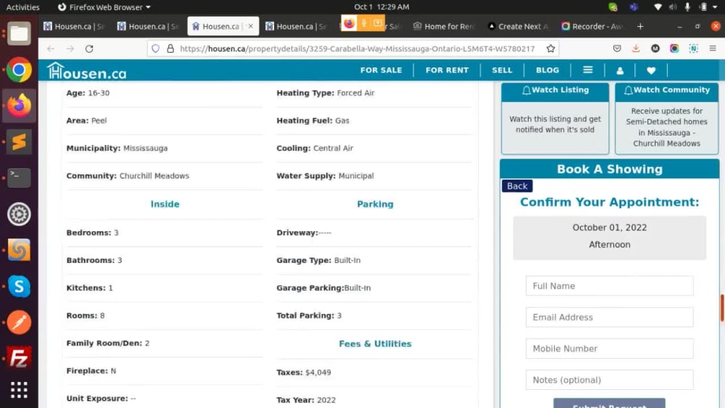Switch to the second Housen.ca tab

click(148, 26)
